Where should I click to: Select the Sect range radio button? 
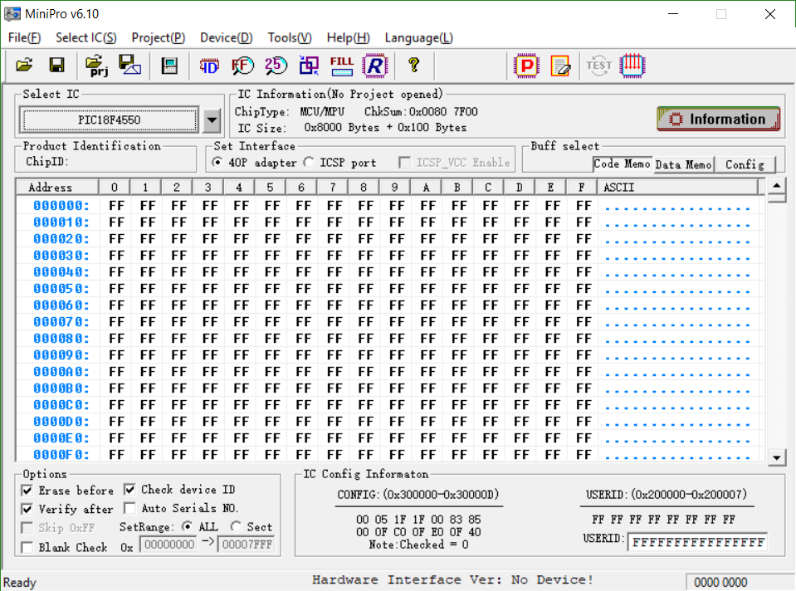point(236,526)
